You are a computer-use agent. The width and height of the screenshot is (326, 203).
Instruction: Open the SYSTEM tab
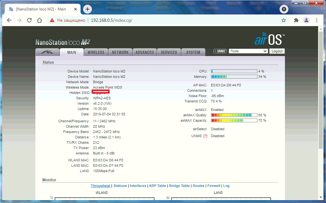[x=193, y=52]
